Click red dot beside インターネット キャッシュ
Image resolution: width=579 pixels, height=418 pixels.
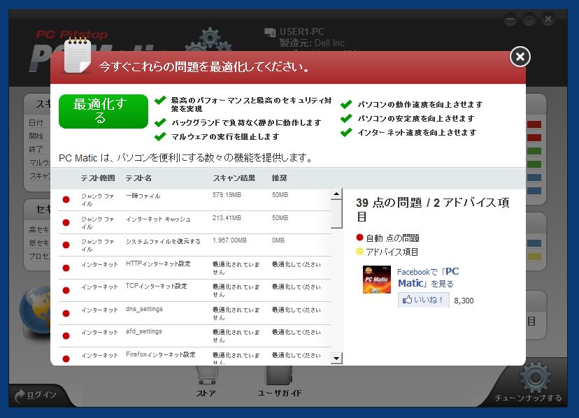(x=66, y=222)
